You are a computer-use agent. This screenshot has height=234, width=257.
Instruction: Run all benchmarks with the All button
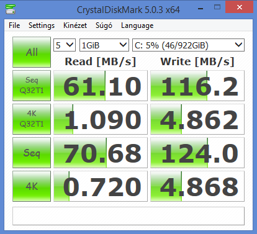(x=32, y=52)
